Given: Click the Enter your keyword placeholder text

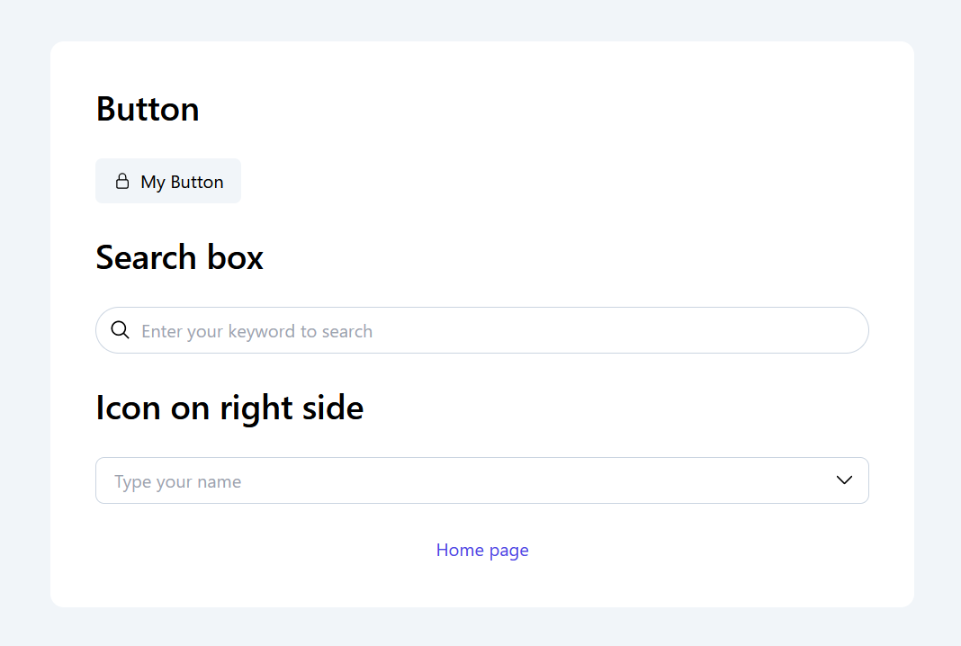Looking at the screenshot, I should (x=256, y=331).
